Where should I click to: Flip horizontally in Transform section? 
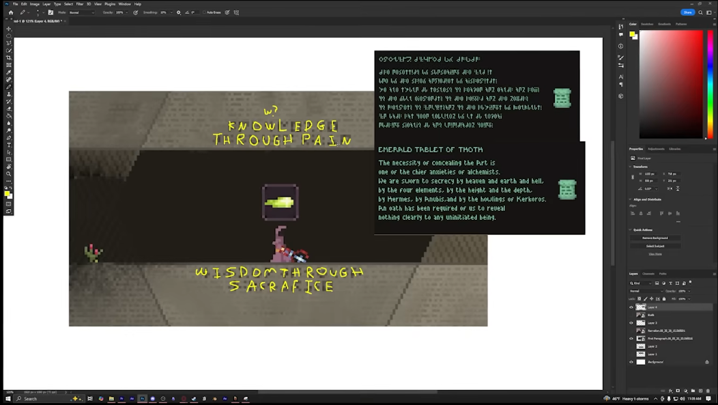tap(670, 188)
